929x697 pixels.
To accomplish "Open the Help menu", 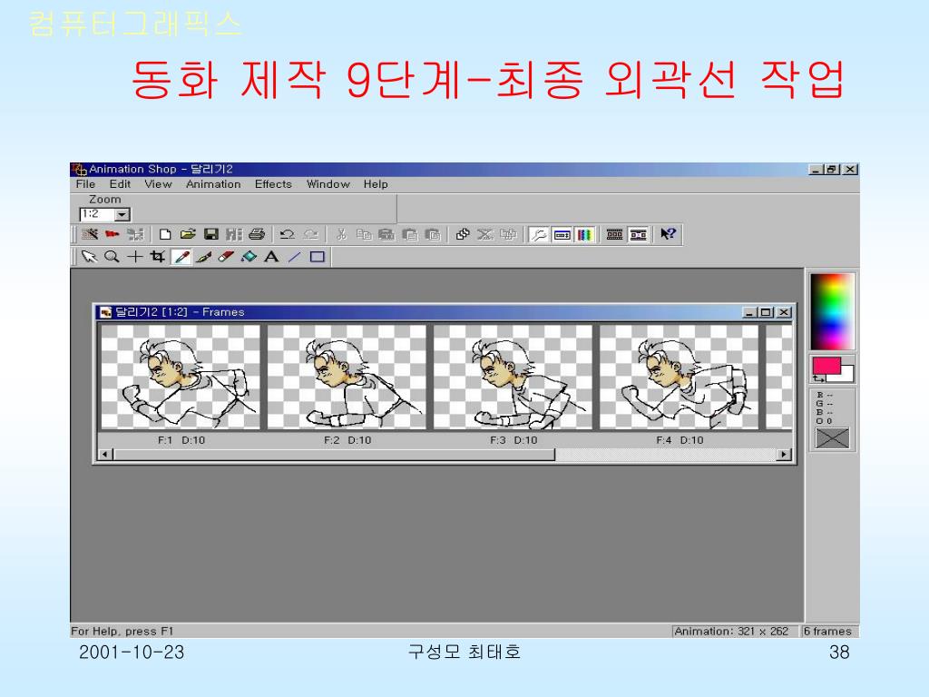I will tap(376, 184).
